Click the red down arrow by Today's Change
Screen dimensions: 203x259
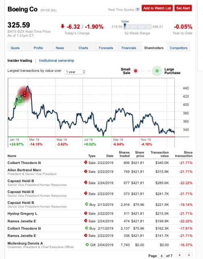62,26
